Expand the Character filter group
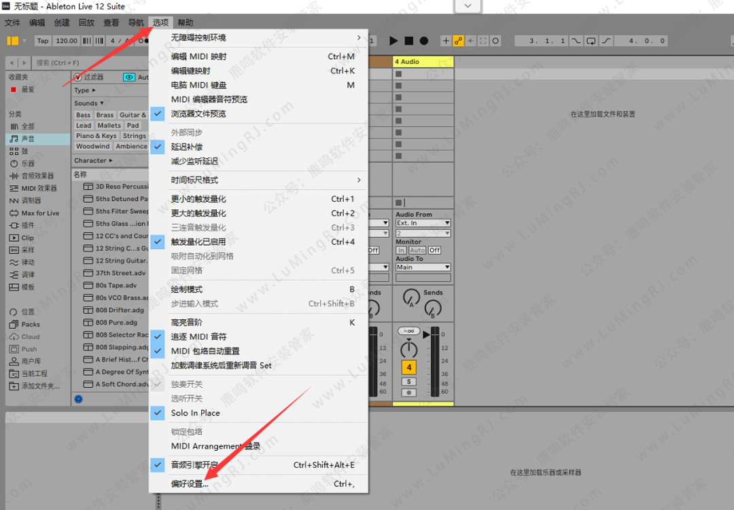 (x=93, y=160)
